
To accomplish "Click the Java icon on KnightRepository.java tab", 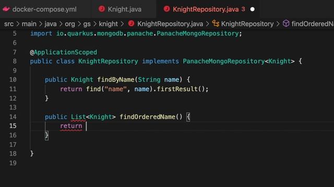I will 166,9.
